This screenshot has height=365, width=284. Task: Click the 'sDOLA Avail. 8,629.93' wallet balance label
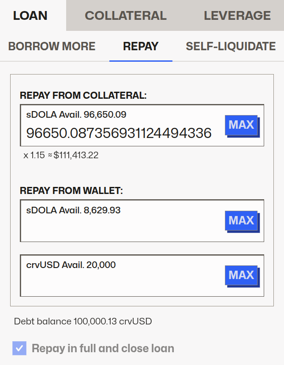coord(74,211)
